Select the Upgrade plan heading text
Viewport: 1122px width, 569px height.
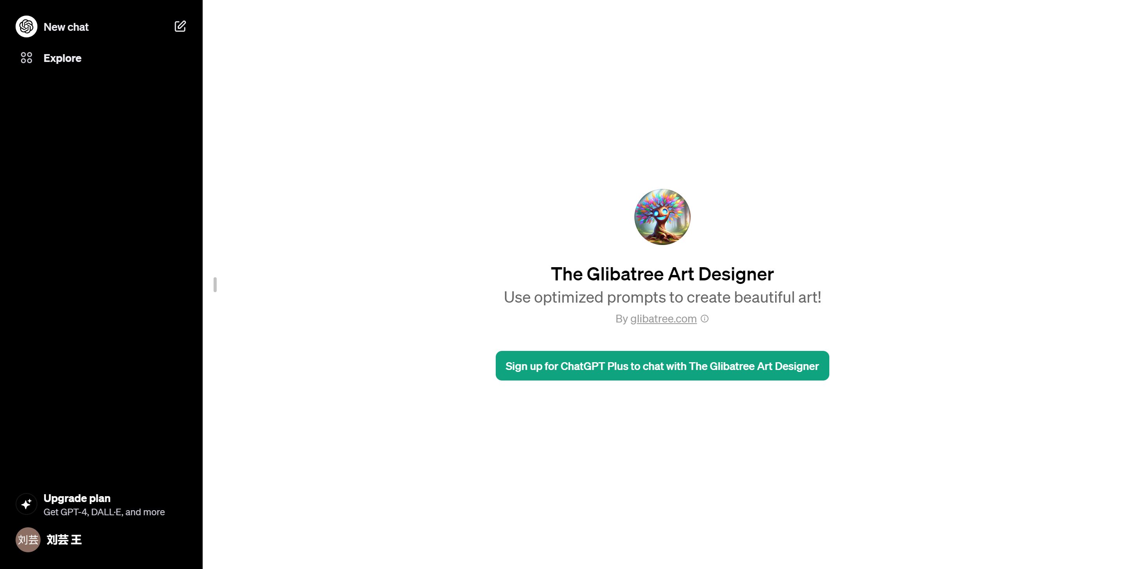point(77,498)
